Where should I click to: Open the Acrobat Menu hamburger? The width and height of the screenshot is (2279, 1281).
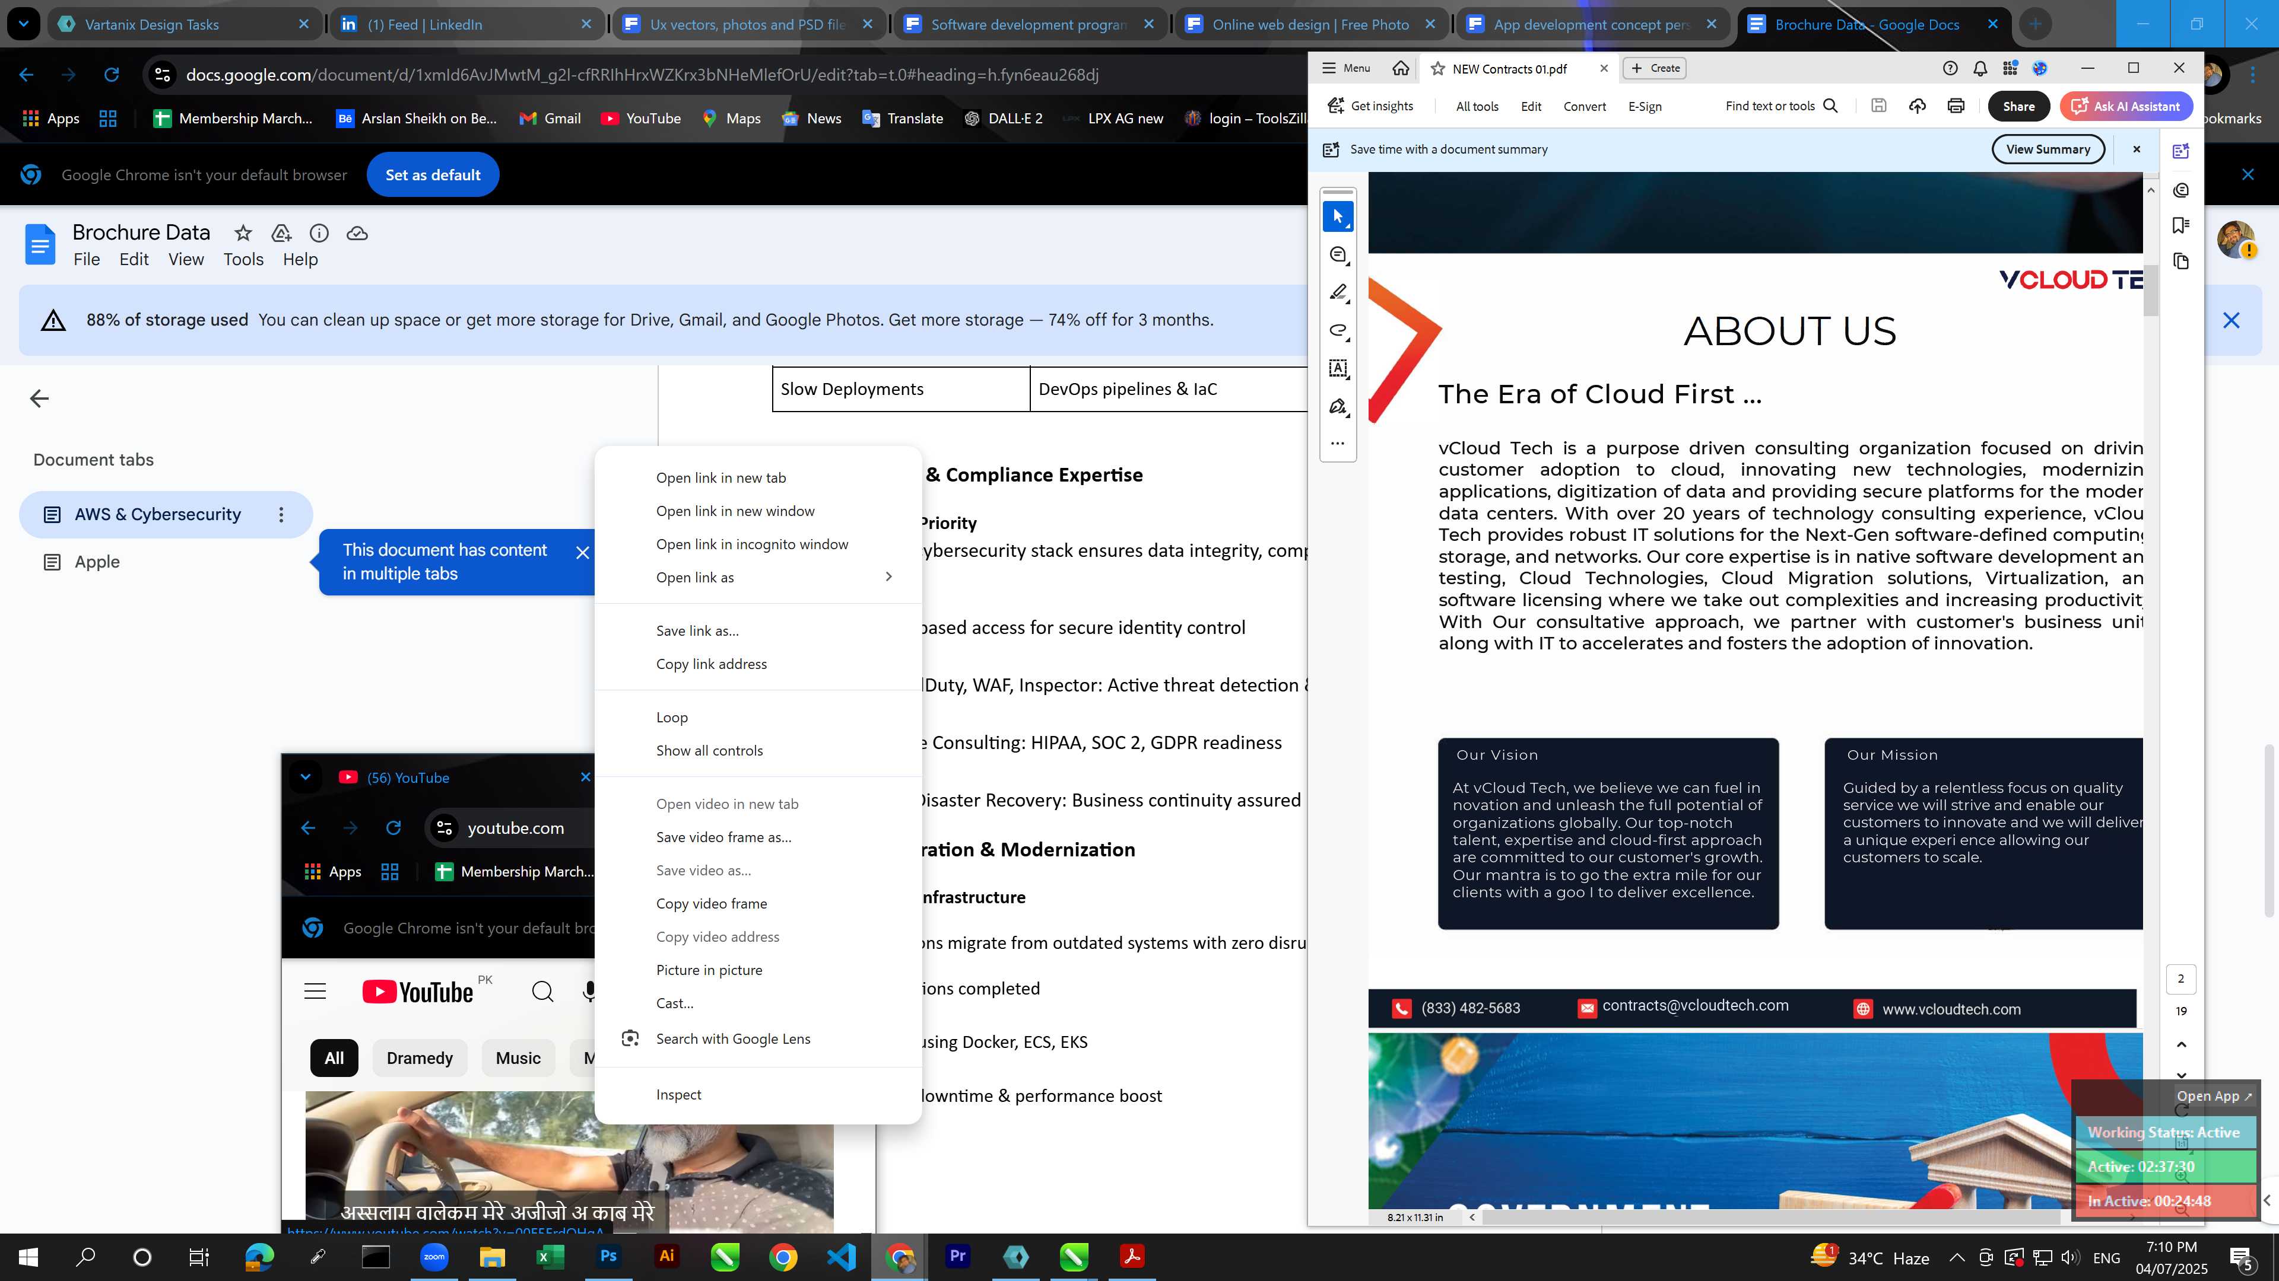tap(1345, 68)
